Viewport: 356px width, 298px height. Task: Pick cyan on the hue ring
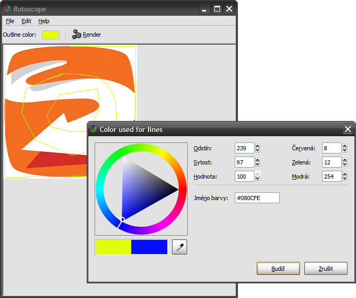tap(100, 189)
